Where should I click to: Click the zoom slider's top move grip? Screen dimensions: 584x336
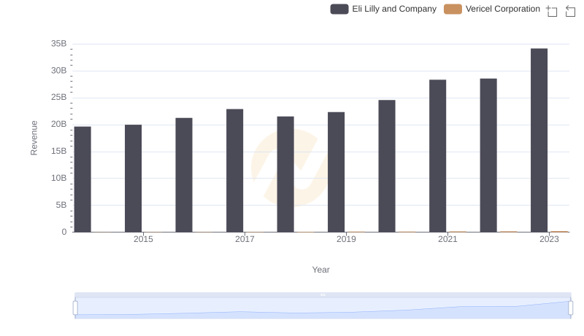tap(323, 294)
